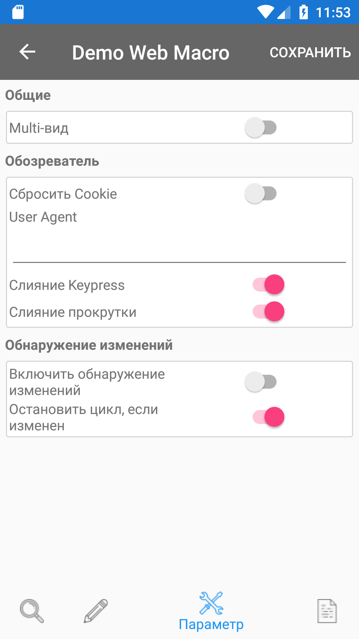Screen dimensions: 359x639
Task: Disable the Слияние Keypress switch
Action: pyautogui.click(x=269, y=285)
